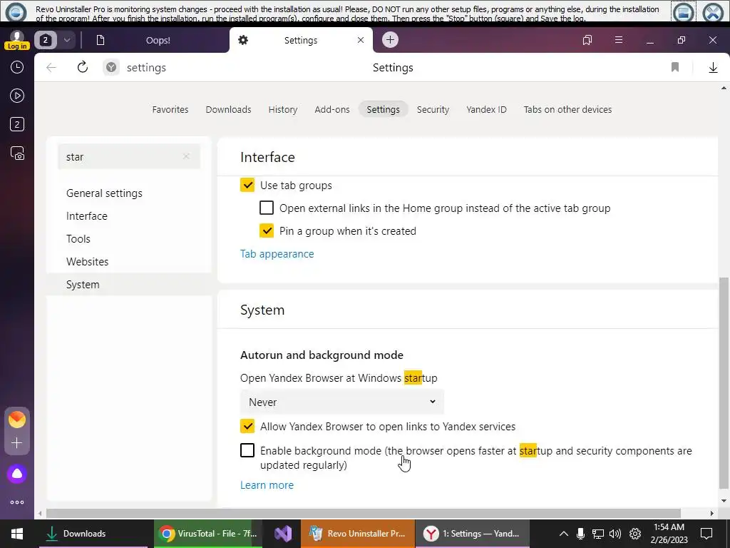
Task: Enable open external links in Home group
Action: pos(267,208)
